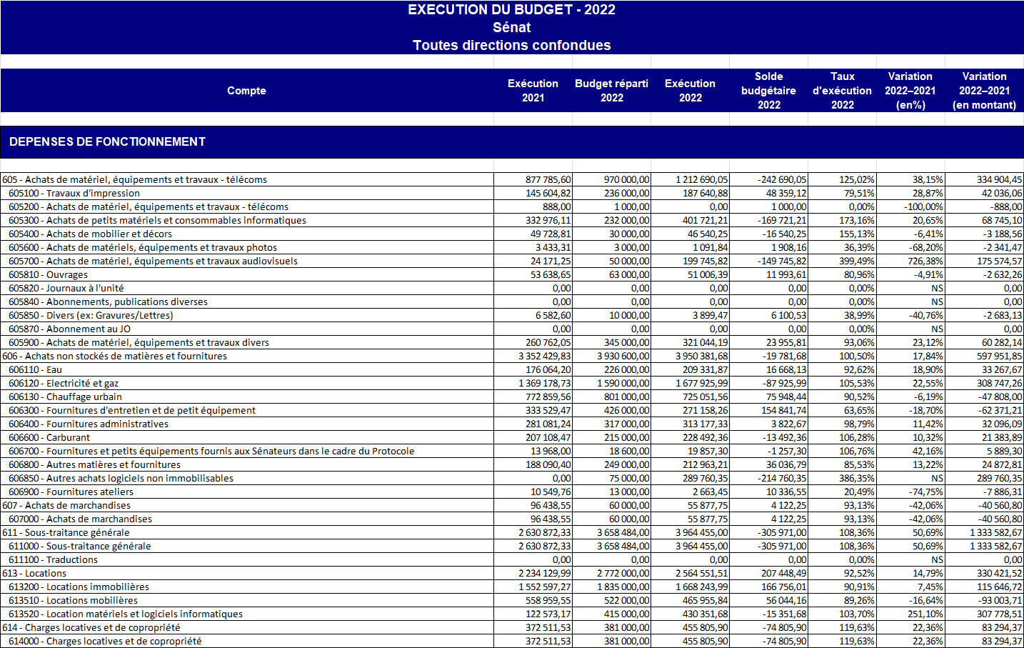
Task: Select the "Solde budgétaire 2022" header
Action: [768, 91]
